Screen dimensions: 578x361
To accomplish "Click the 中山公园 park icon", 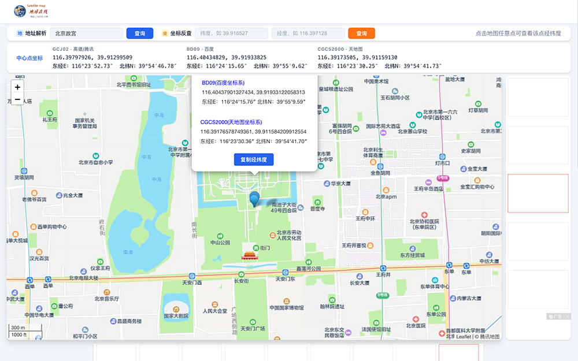I will coord(220,236).
